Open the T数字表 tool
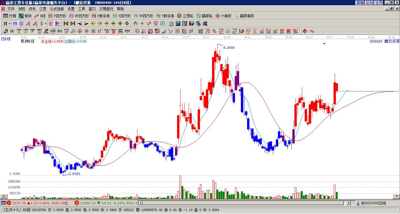The image size is (400, 214). tap(165, 16)
